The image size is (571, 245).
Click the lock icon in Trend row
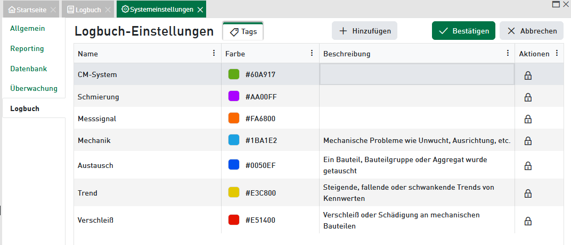coord(528,193)
